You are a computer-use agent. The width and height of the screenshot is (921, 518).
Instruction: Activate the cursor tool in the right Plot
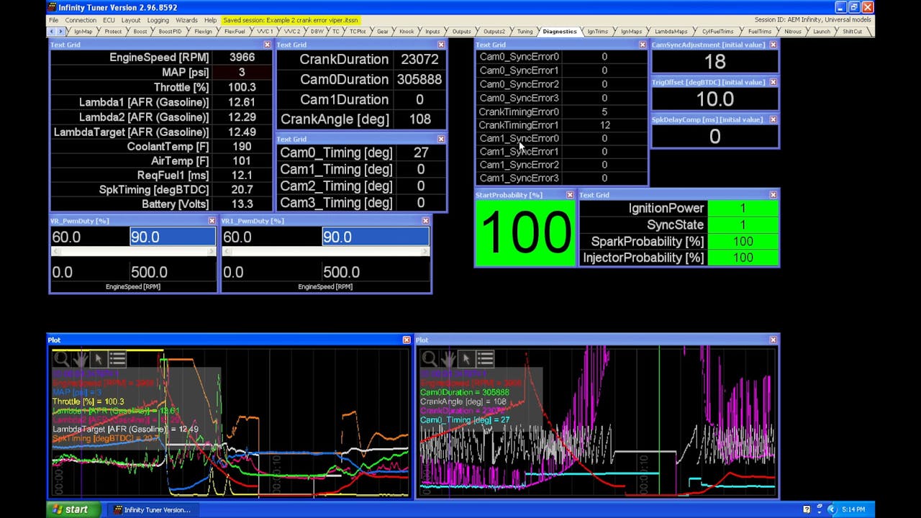[x=466, y=359]
